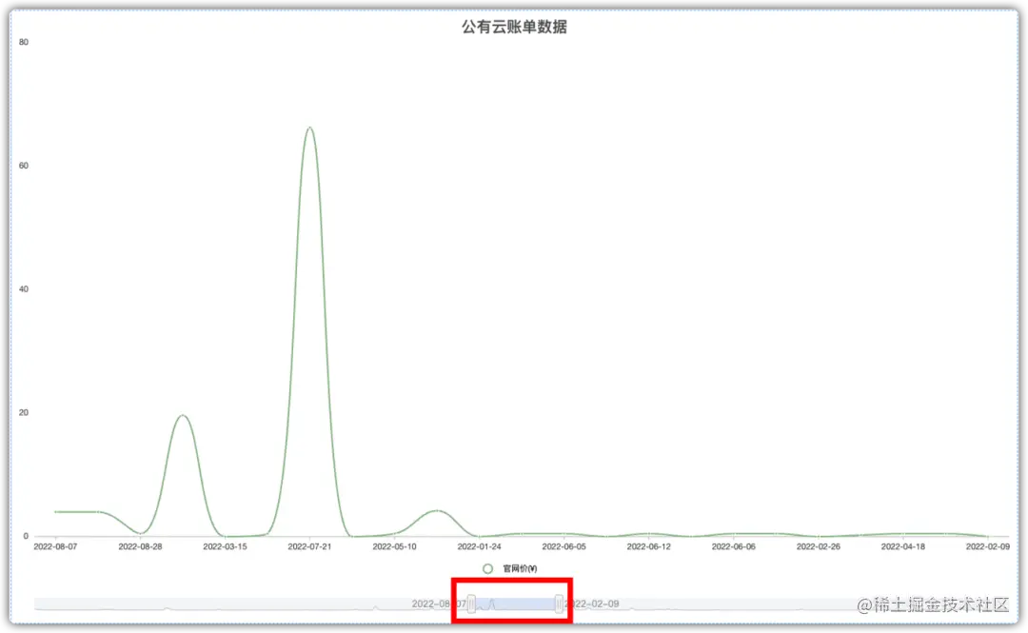Click x-axis label 2022-06-12
Image resolution: width=1028 pixels, height=633 pixels.
click(648, 546)
